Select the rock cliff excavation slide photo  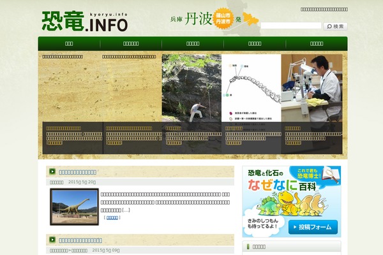[x=191, y=88]
